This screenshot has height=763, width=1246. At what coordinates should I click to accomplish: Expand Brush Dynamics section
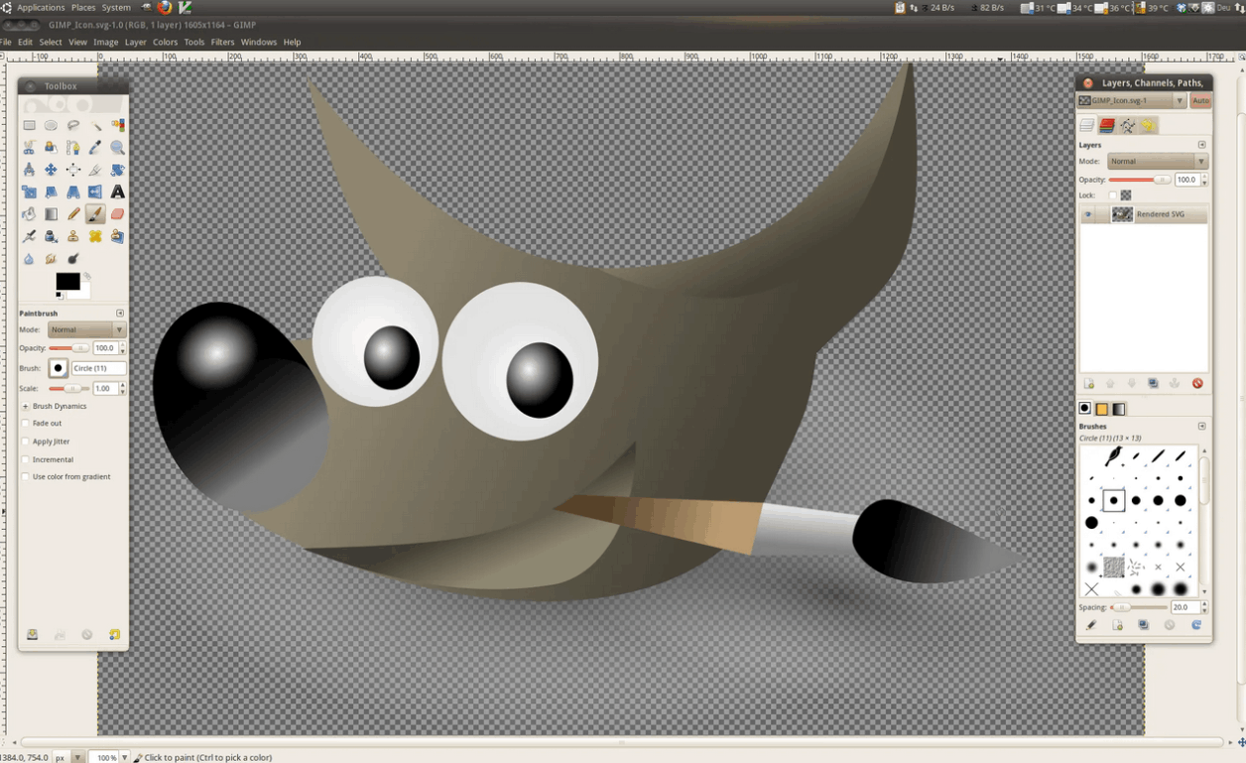(26, 406)
